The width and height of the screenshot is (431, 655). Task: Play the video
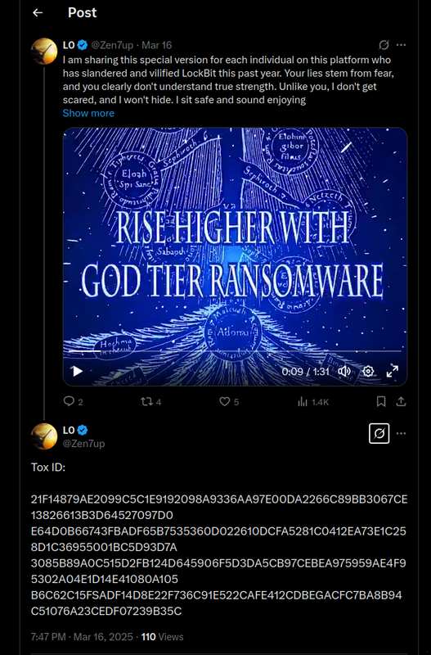click(77, 371)
